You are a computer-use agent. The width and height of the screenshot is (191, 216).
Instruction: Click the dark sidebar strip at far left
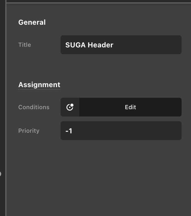pyautogui.click(x=2, y=88)
